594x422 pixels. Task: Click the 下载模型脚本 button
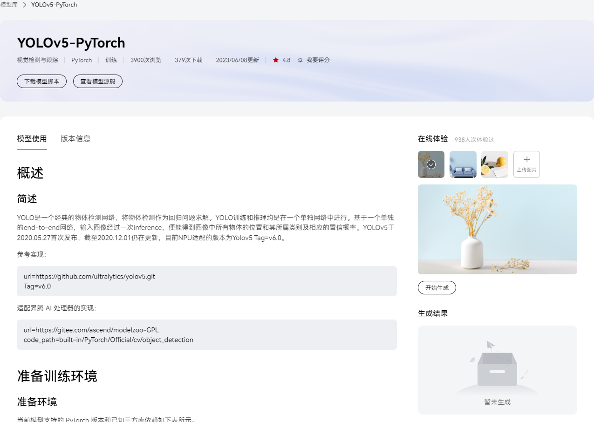(x=42, y=81)
